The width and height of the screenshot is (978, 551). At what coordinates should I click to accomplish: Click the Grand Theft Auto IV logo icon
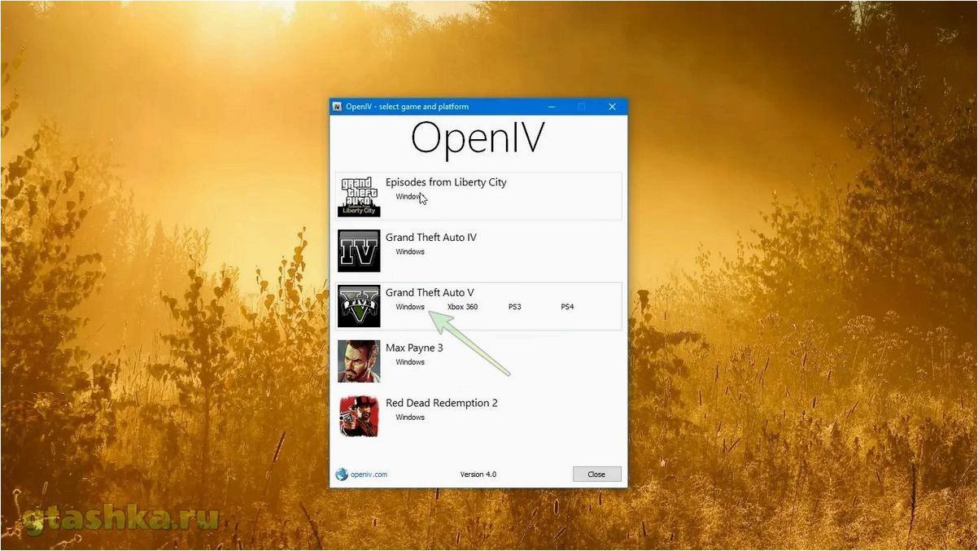359,251
